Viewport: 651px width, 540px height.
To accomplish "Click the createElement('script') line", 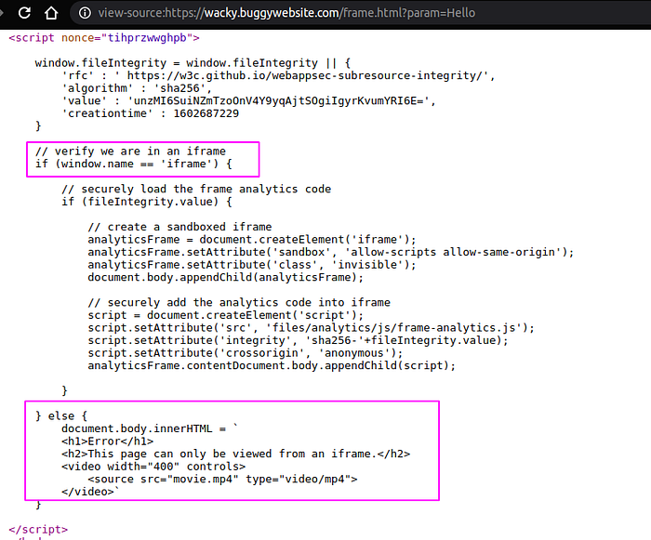I will [x=225, y=315].
